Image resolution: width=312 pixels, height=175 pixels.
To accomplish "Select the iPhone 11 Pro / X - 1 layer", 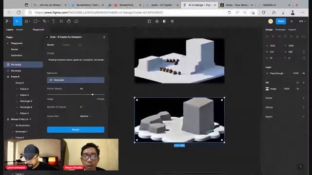I will tap(21, 120).
